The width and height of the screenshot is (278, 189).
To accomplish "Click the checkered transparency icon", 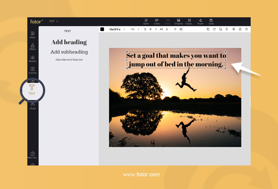I will point(227,29).
